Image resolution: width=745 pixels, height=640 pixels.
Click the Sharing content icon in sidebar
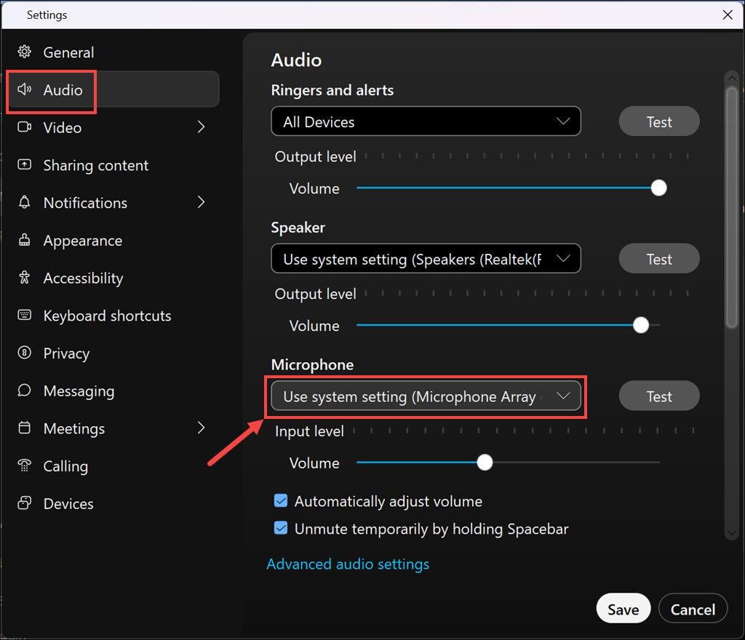[25, 165]
